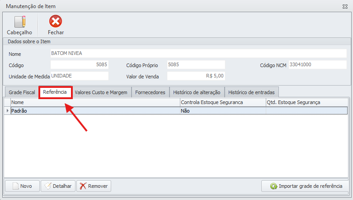The height and width of the screenshot is (200, 353).
Task: Click the row indicator arrow beside Padrão
Action: pos(7,110)
